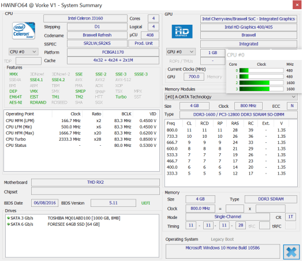Click the Microsoft Windows 10 Home Build field

point(223,251)
